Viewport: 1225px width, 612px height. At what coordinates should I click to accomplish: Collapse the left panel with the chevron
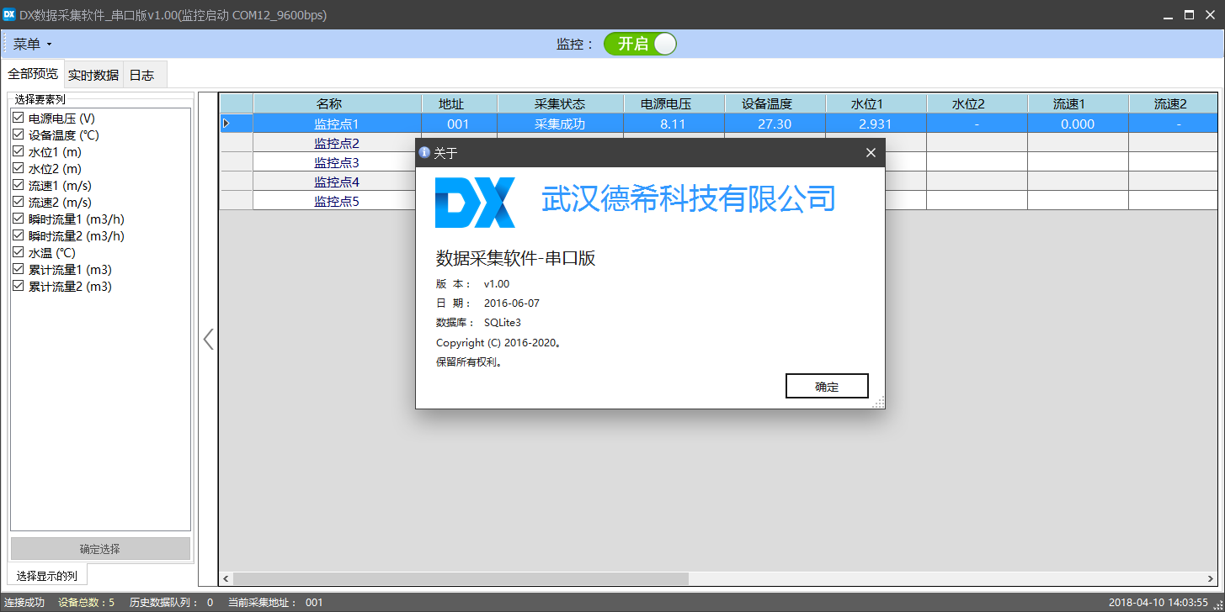pos(208,340)
